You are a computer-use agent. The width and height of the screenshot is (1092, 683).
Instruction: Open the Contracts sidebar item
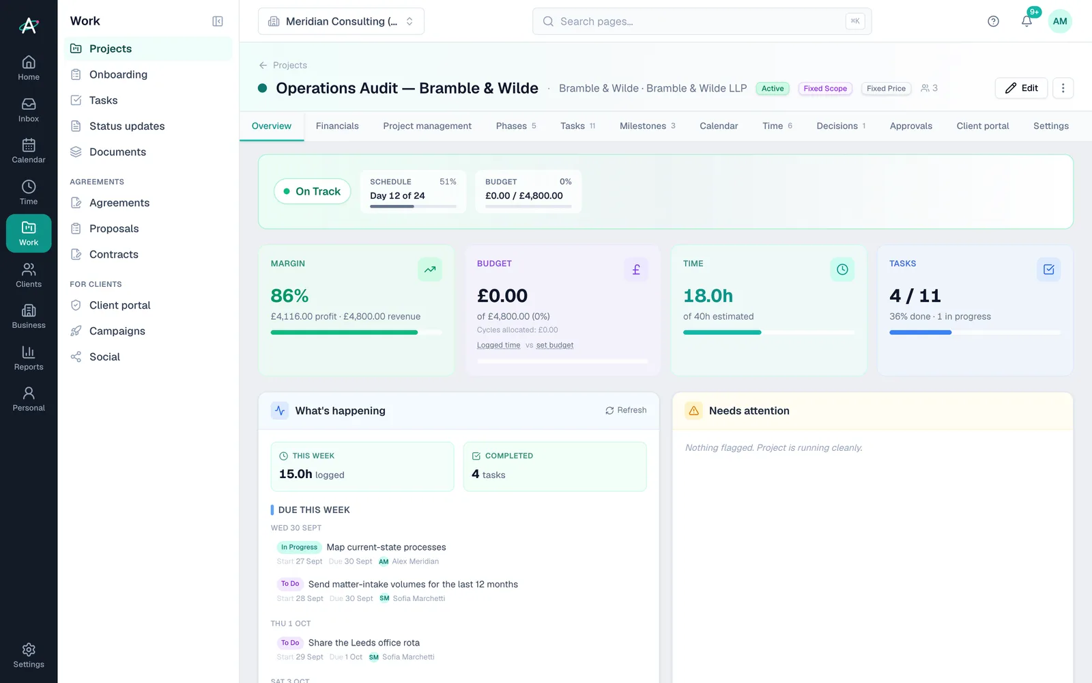point(148,255)
